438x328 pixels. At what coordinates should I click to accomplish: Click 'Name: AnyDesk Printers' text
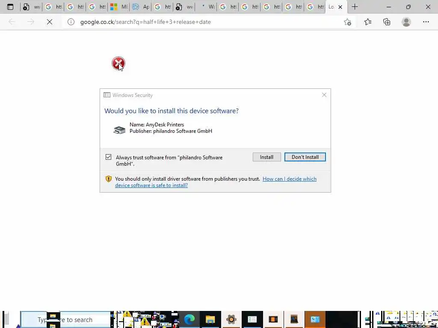pos(157,124)
